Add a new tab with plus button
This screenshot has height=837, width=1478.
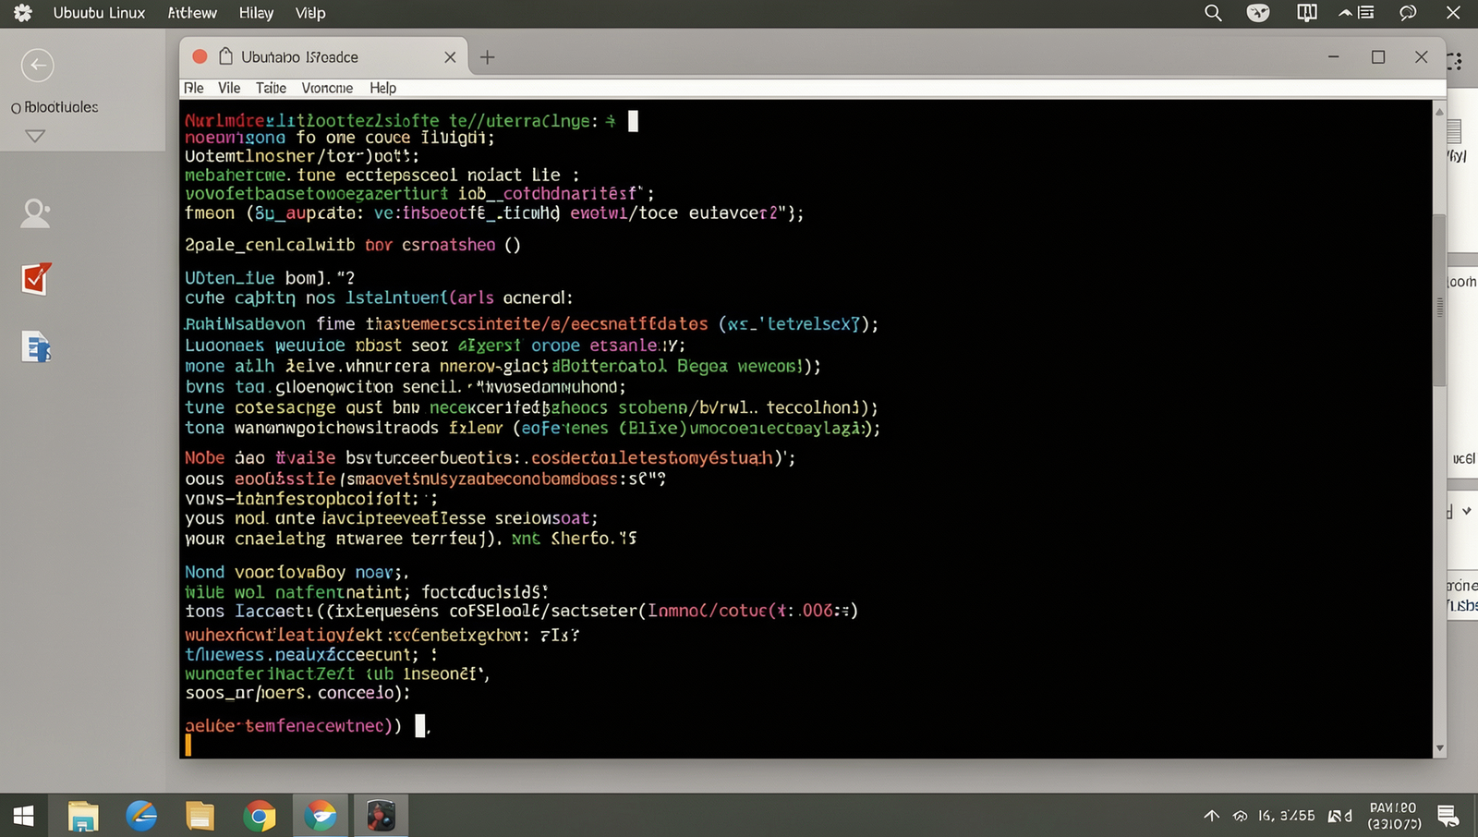tap(488, 57)
